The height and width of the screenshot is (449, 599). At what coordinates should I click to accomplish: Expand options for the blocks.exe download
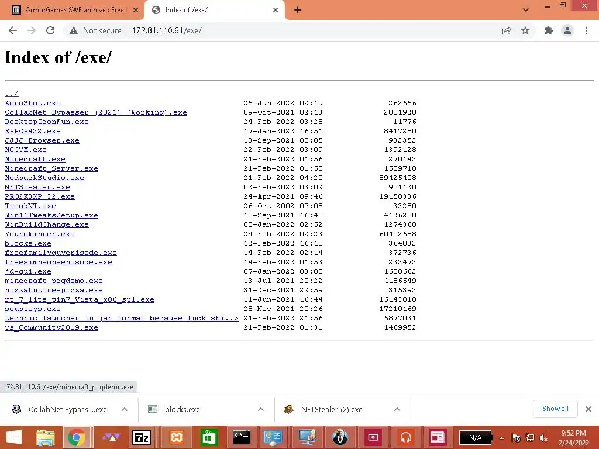click(x=261, y=409)
